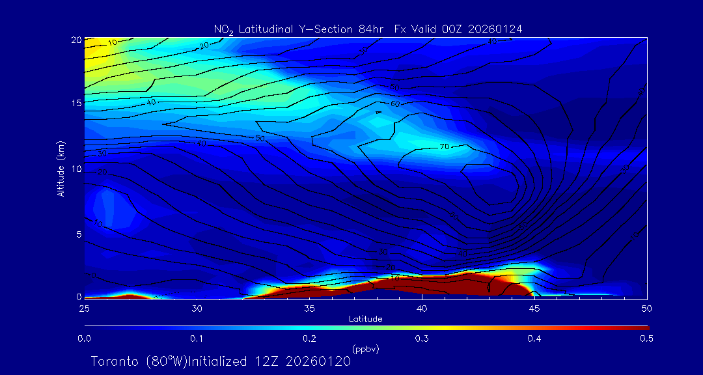The height and width of the screenshot is (375, 703).
Task: Click the '0.5' color scale label
Action: (646, 339)
